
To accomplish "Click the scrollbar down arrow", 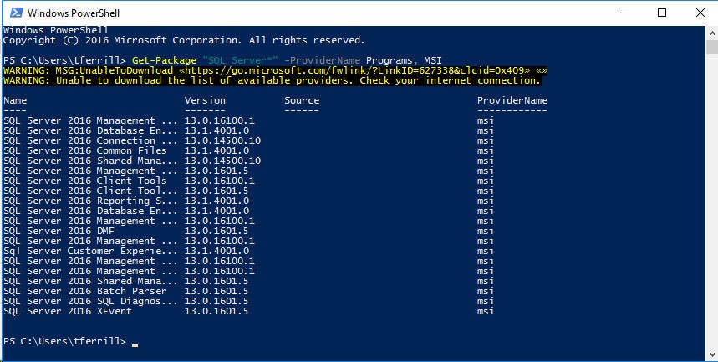I will [x=710, y=354].
